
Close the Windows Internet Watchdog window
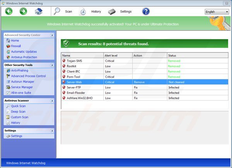227,3
